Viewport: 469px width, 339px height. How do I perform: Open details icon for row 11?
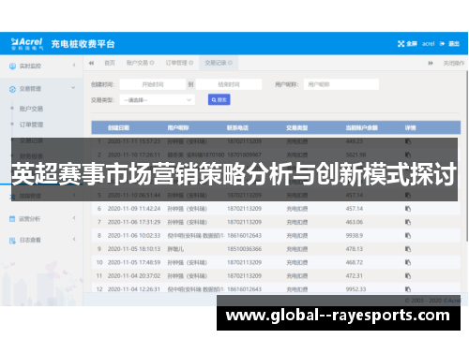[408, 276]
